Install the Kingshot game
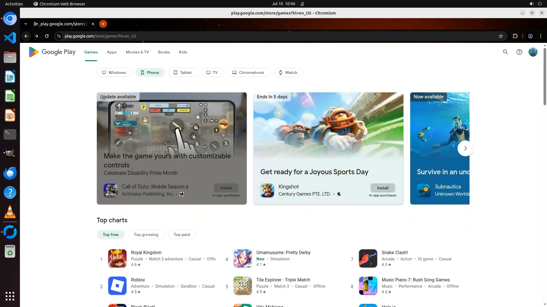Screen dimensions: 547x307 383,188
